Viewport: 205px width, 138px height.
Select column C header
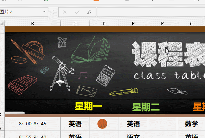click(75, 24)
